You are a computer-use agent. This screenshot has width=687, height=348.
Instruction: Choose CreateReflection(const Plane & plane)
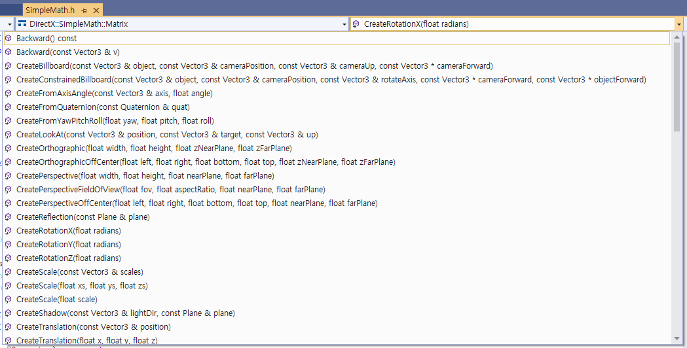tap(337, 217)
